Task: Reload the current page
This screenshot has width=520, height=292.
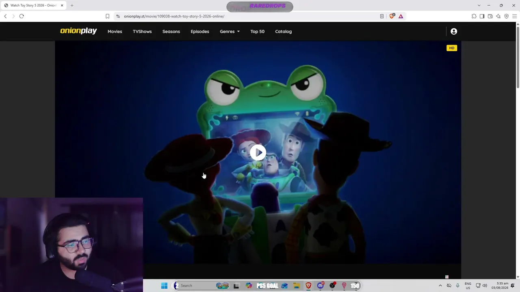Action: (x=22, y=16)
